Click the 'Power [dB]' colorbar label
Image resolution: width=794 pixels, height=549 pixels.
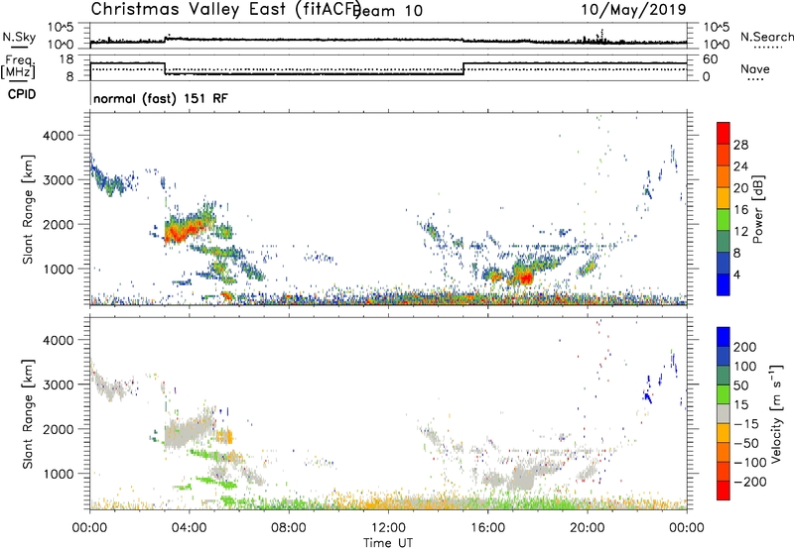tap(757, 209)
